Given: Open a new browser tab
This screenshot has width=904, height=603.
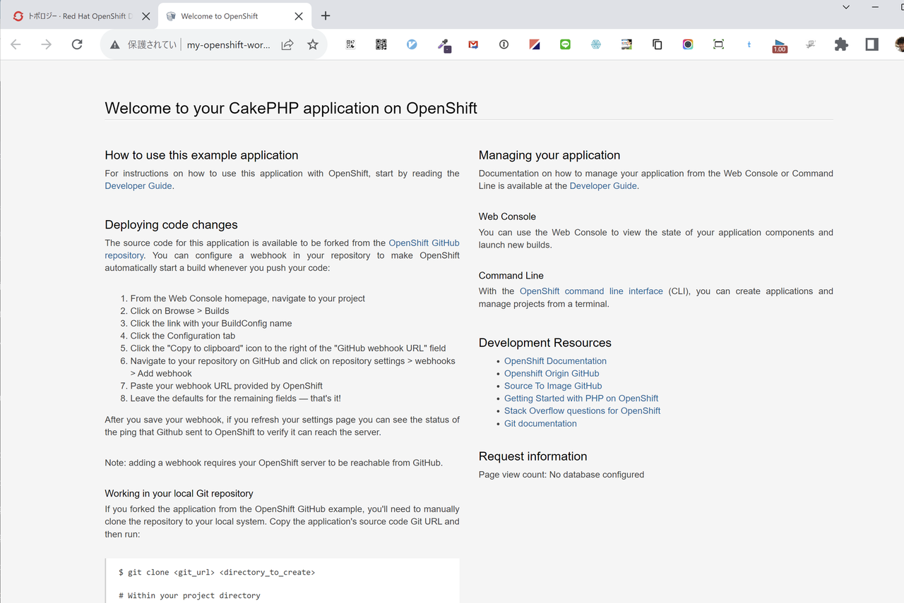Looking at the screenshot, I should (x=326, y=16).
